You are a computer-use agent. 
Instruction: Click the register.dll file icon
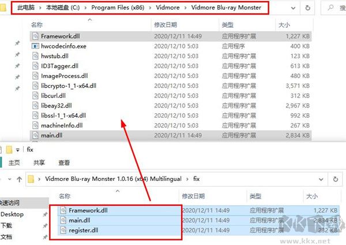pyautogui.click(x=63, y=231)
